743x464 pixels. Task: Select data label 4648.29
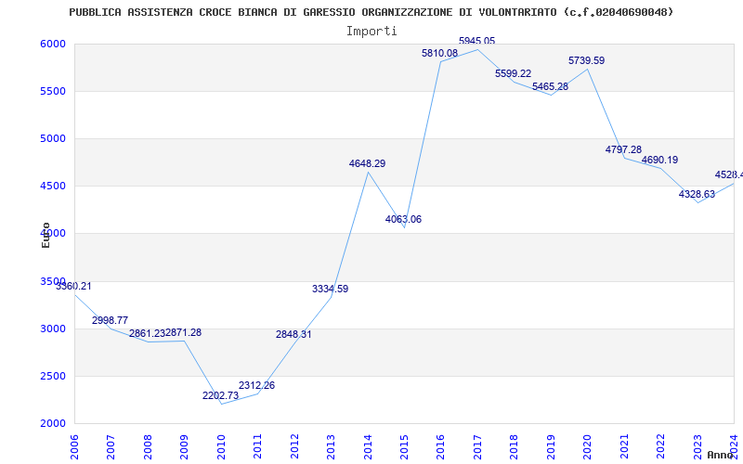click(x=367, y=164)
